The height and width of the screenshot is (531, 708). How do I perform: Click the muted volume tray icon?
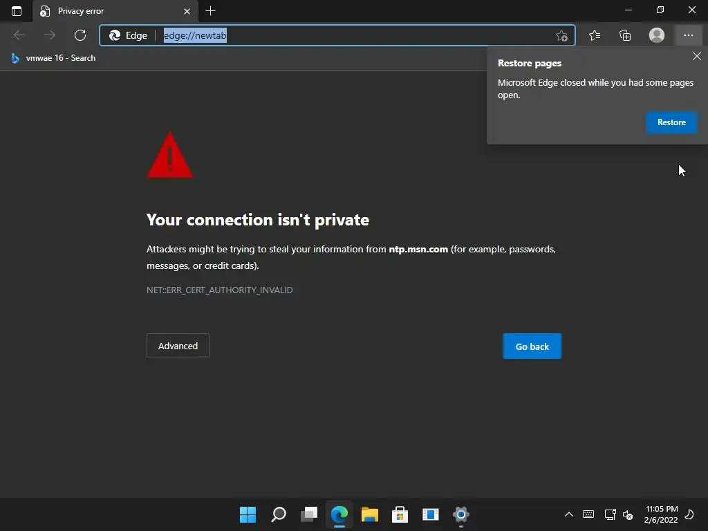[628, 514]
